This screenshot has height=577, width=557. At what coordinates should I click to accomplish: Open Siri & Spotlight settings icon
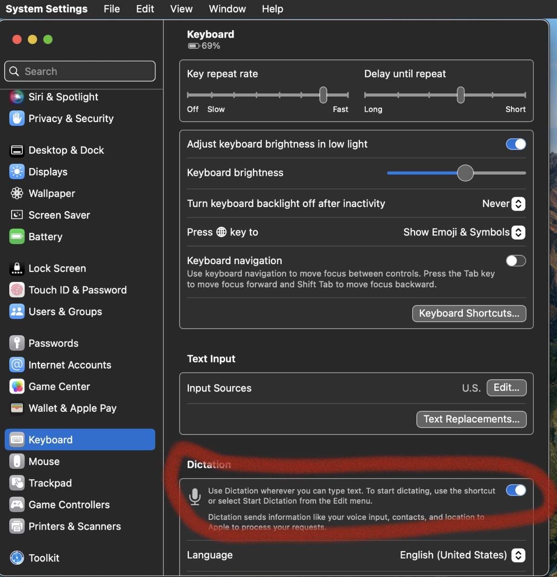17,97
